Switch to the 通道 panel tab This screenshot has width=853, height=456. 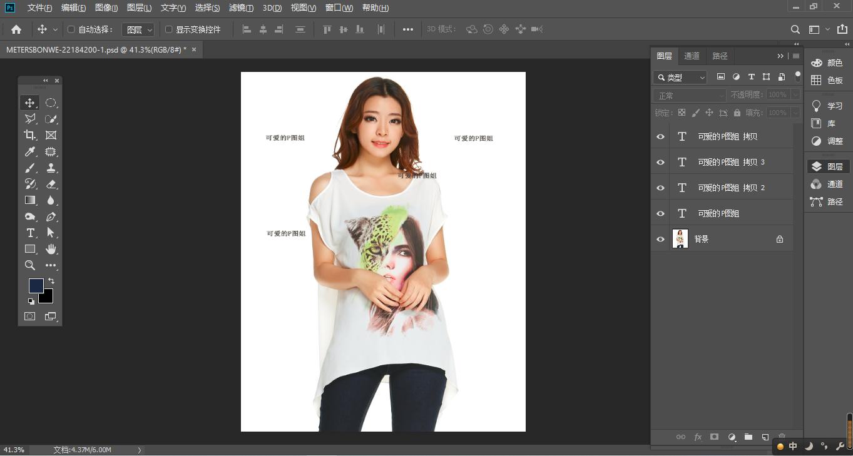pyautogui.click(x=692, y=56)
